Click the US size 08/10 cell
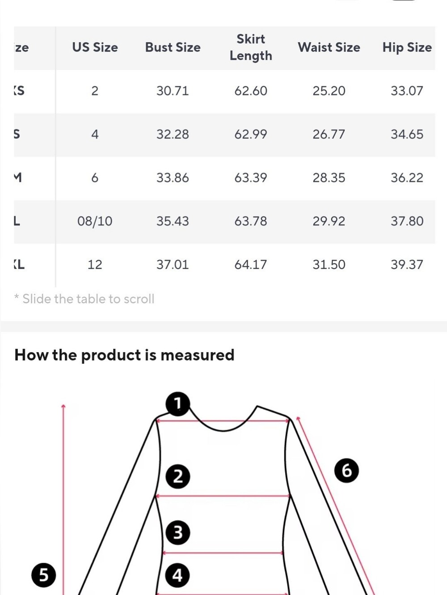This screenshot has height=595, width=447. coord(95,221)
